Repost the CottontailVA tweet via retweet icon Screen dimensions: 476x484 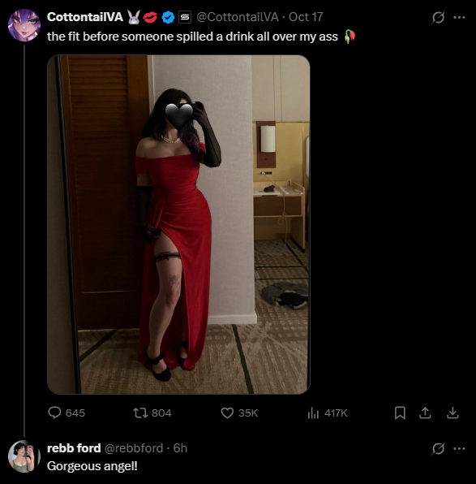point(140,413)
